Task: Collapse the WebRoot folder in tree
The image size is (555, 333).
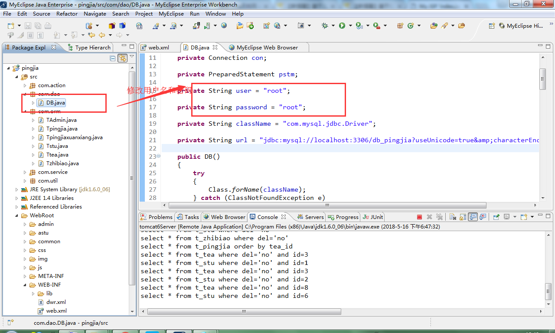Action: 17,215
